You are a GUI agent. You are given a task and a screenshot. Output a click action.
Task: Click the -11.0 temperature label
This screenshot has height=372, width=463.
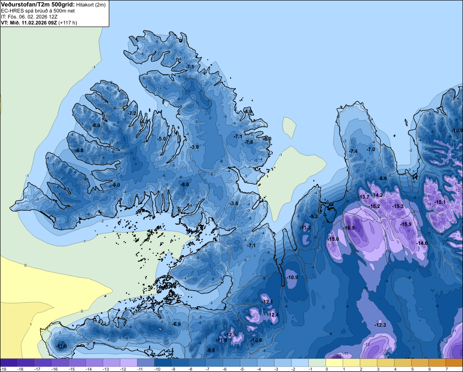pos(61,347)
